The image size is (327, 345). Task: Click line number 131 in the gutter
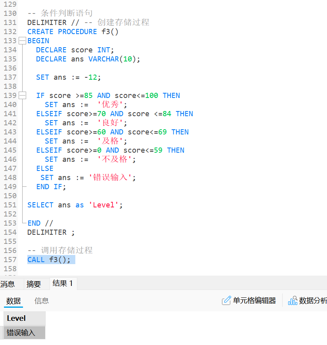[x=10, y=23]
